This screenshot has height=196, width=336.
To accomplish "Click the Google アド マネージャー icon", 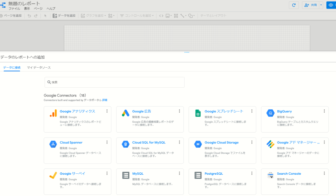I will (270, 144).
